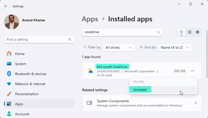Click magnifier icon in Find a setting
The width and height of the screenshot is (208, 118).
70,39
